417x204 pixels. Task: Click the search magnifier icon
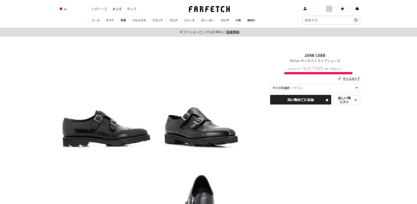(x=356, y=20)
